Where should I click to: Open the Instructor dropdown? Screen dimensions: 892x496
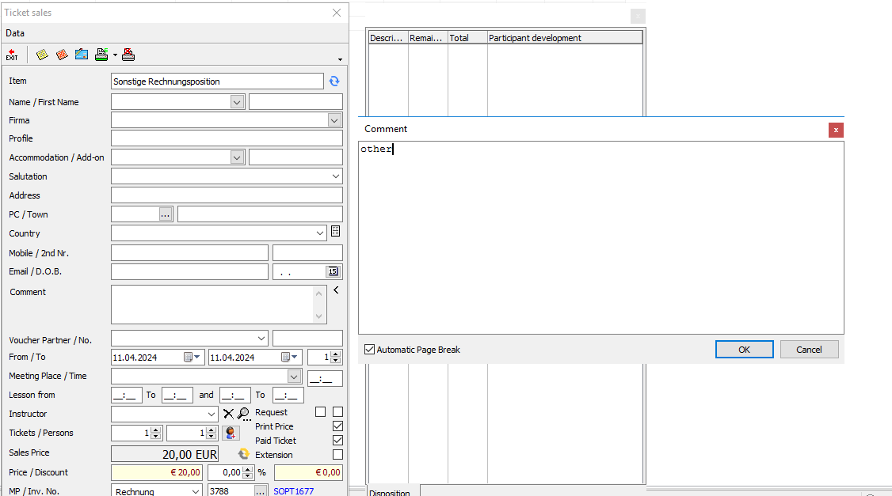(211, 414)
